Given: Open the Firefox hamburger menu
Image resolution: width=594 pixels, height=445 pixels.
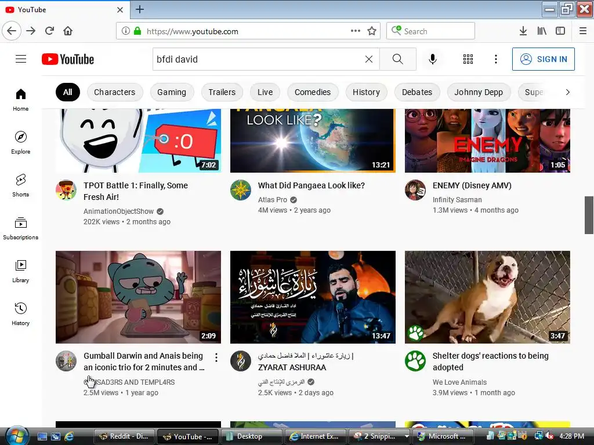Looking at the screenshot, I should (x=583, y=31).
